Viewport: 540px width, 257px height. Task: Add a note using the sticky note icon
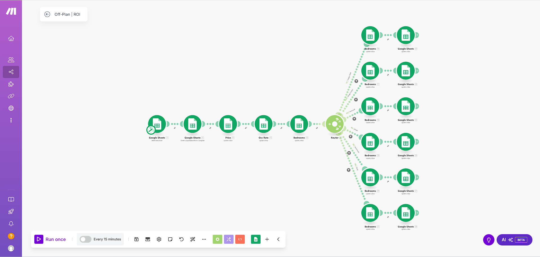170,239
